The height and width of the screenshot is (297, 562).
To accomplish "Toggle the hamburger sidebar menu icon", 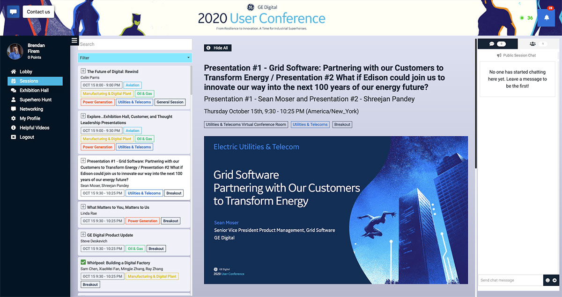I will point(74,41).
